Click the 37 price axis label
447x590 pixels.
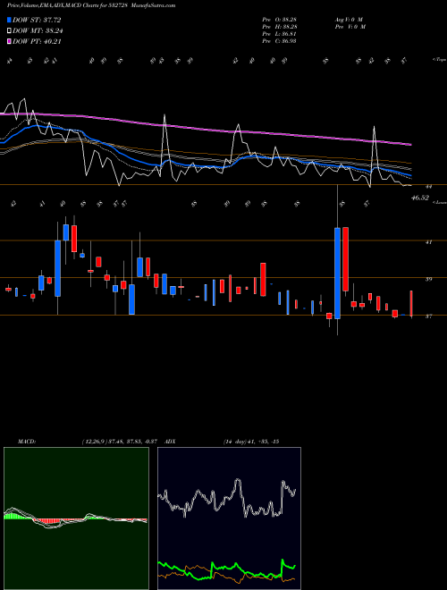point(428,316)
